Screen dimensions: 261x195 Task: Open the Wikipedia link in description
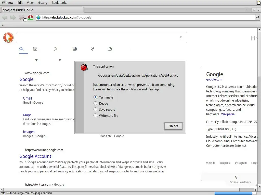point(228,114)
